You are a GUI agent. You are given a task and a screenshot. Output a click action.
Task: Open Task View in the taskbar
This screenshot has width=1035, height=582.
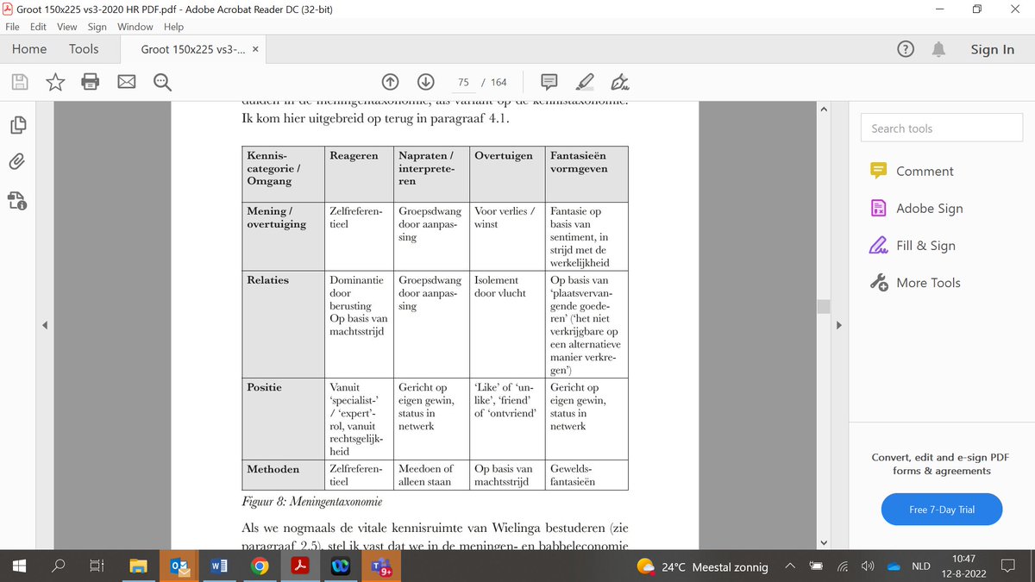pyautogui.click(x=97, y=566)
